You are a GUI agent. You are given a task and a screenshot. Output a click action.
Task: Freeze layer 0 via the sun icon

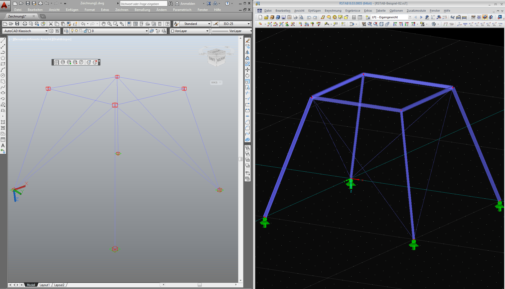coord(76,31)
